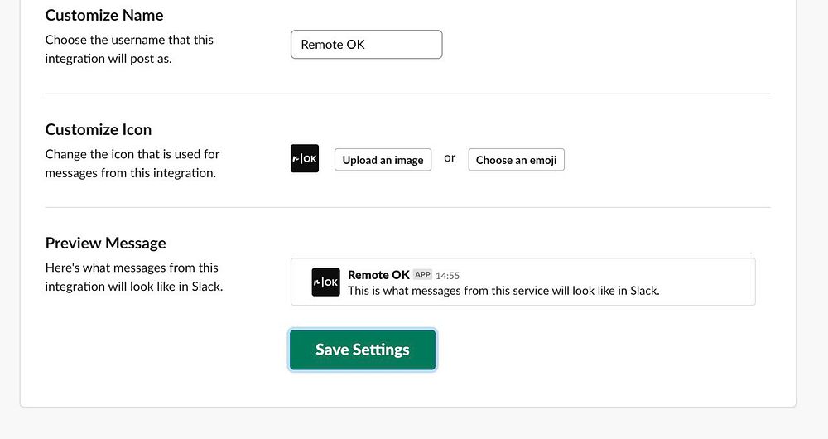Focus the username field containing Remote OK
This screenshot has height=439, width=828.
pyautogui.click(x=366, y=45)
